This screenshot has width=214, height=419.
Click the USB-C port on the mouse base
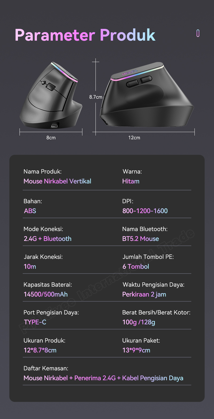[x=54, y=126]
